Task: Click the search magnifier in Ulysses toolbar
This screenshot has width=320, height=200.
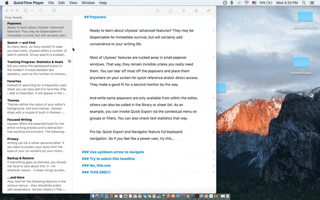Action: (x=41, y=11)
